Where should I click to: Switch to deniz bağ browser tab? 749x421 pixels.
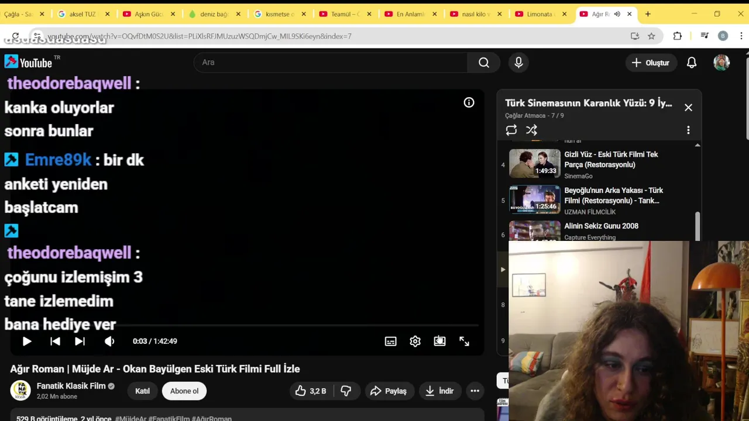pyautogui.click(x=215, y=14)
